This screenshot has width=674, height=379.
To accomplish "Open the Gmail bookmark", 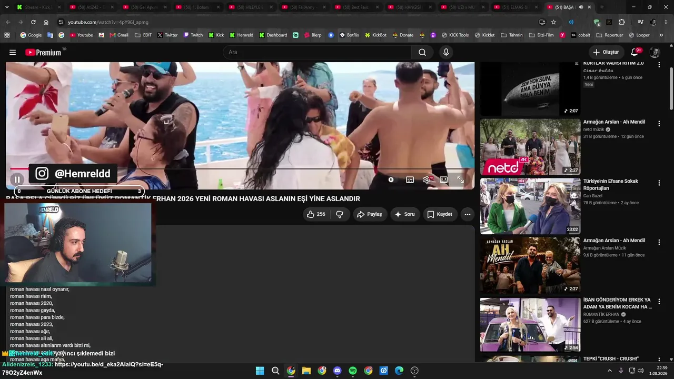I will (118, 35).
